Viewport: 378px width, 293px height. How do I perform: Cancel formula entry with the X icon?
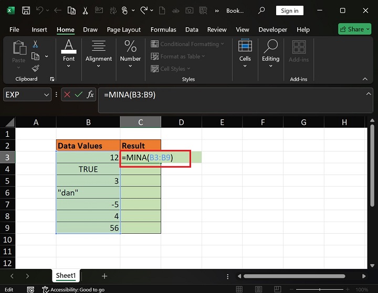click(x=67, y=95)
